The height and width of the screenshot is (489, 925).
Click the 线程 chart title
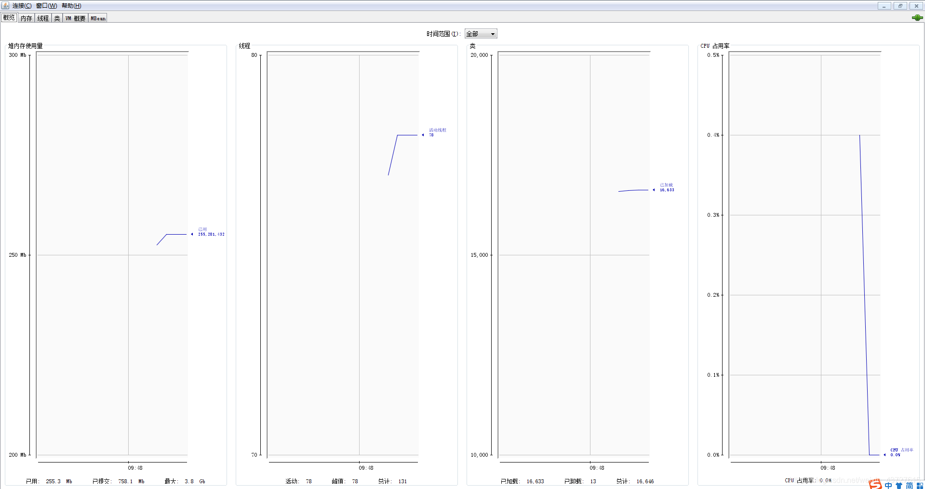tap(244, 46)
